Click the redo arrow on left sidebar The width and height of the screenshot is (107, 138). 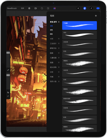tap(8, 96)
